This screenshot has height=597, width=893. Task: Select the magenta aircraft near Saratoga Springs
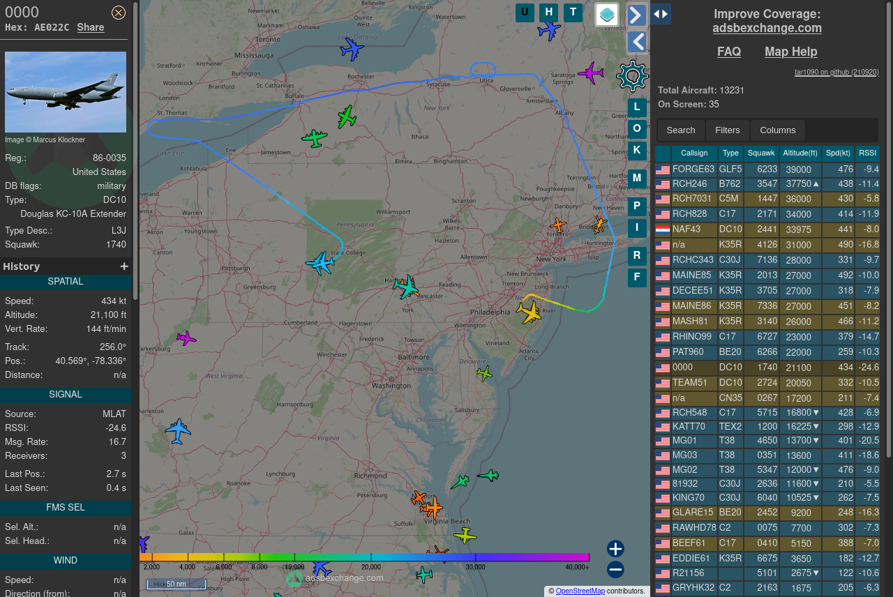click(x=590, y=73)
